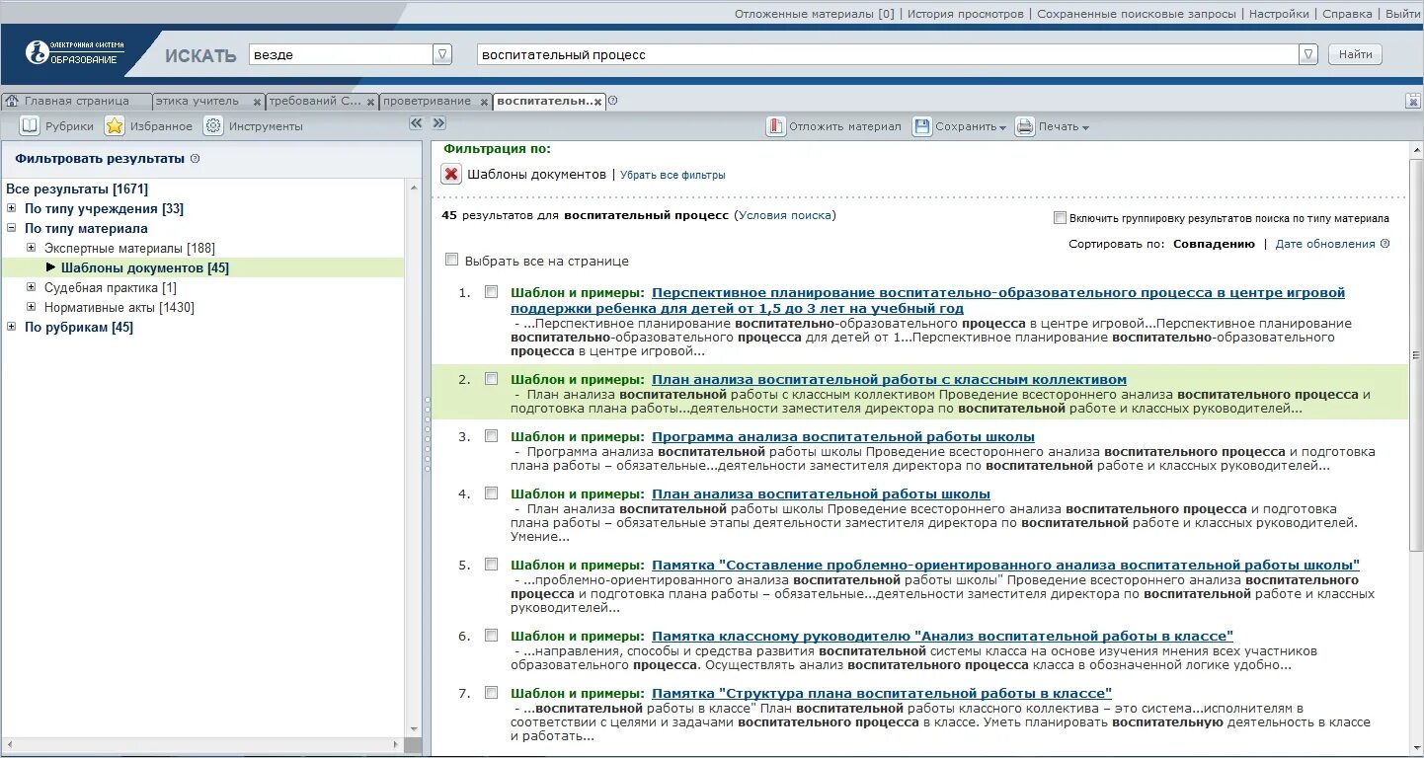Open Сохранить dropdown menu
The width and height of the screenshot is (1424, 758).
point(1002,127)
